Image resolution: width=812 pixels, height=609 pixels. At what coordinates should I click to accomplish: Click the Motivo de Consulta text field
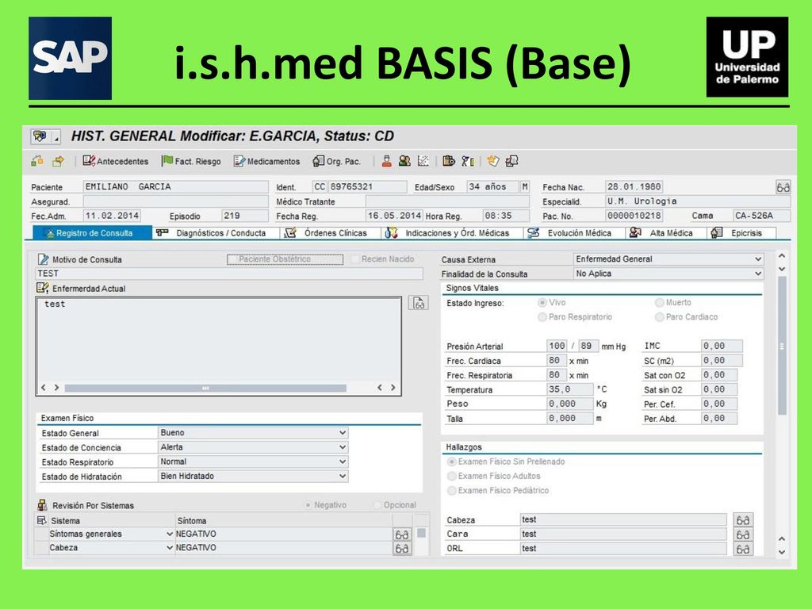pos(229,274)
